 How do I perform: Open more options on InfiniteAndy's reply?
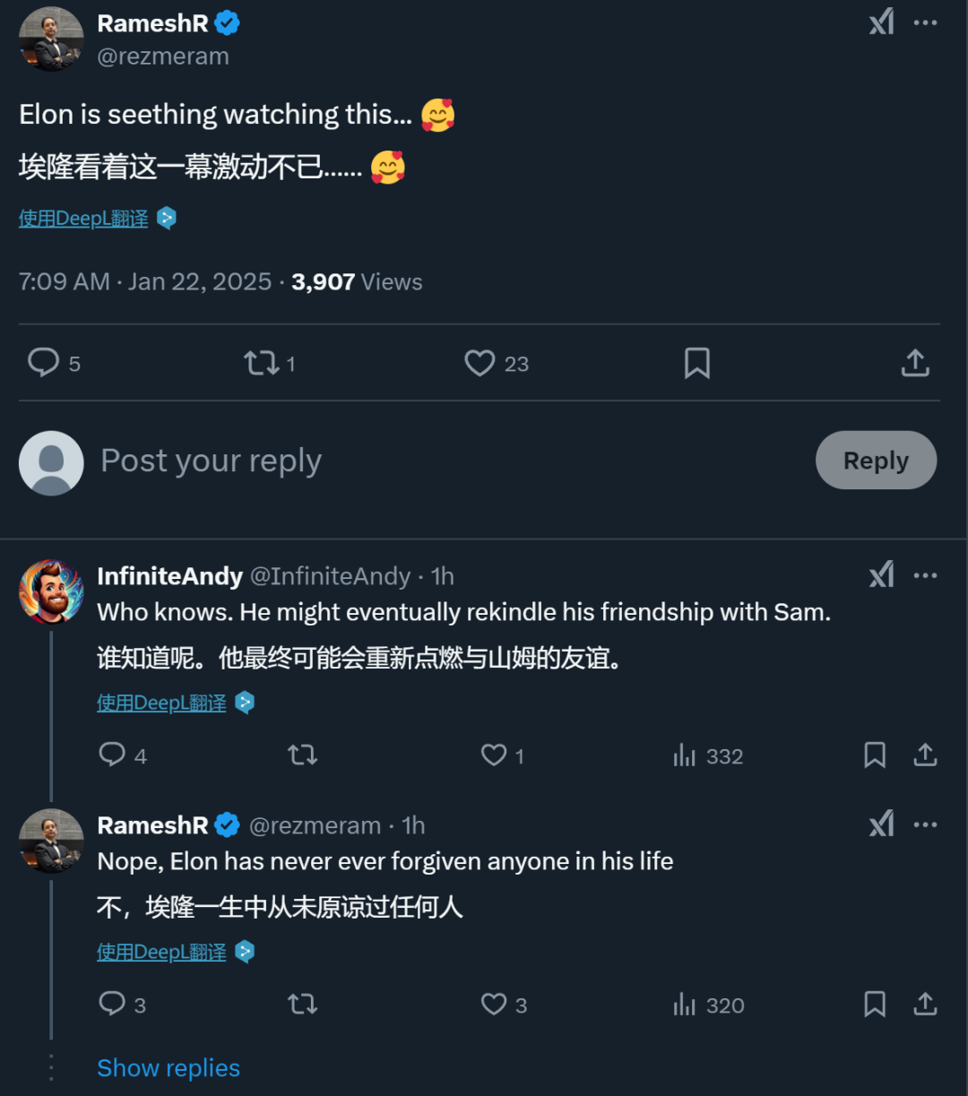click(925, 575)
